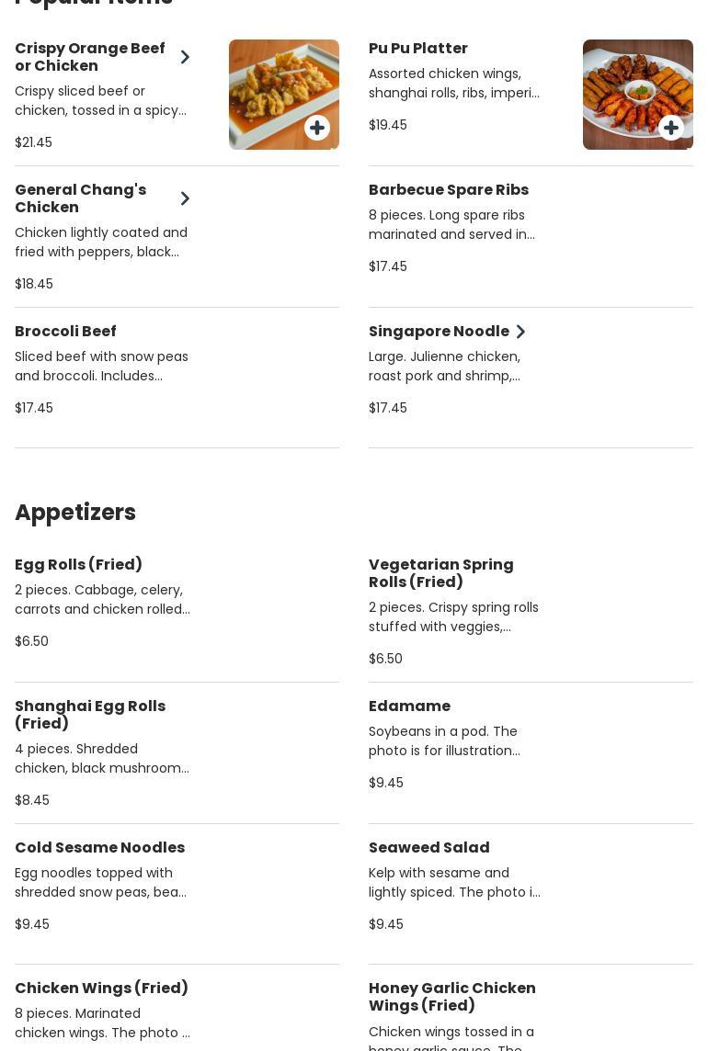
Task: Choose Egg Rolls (Fried) appetizer
Action: click(x=78, y=565)
